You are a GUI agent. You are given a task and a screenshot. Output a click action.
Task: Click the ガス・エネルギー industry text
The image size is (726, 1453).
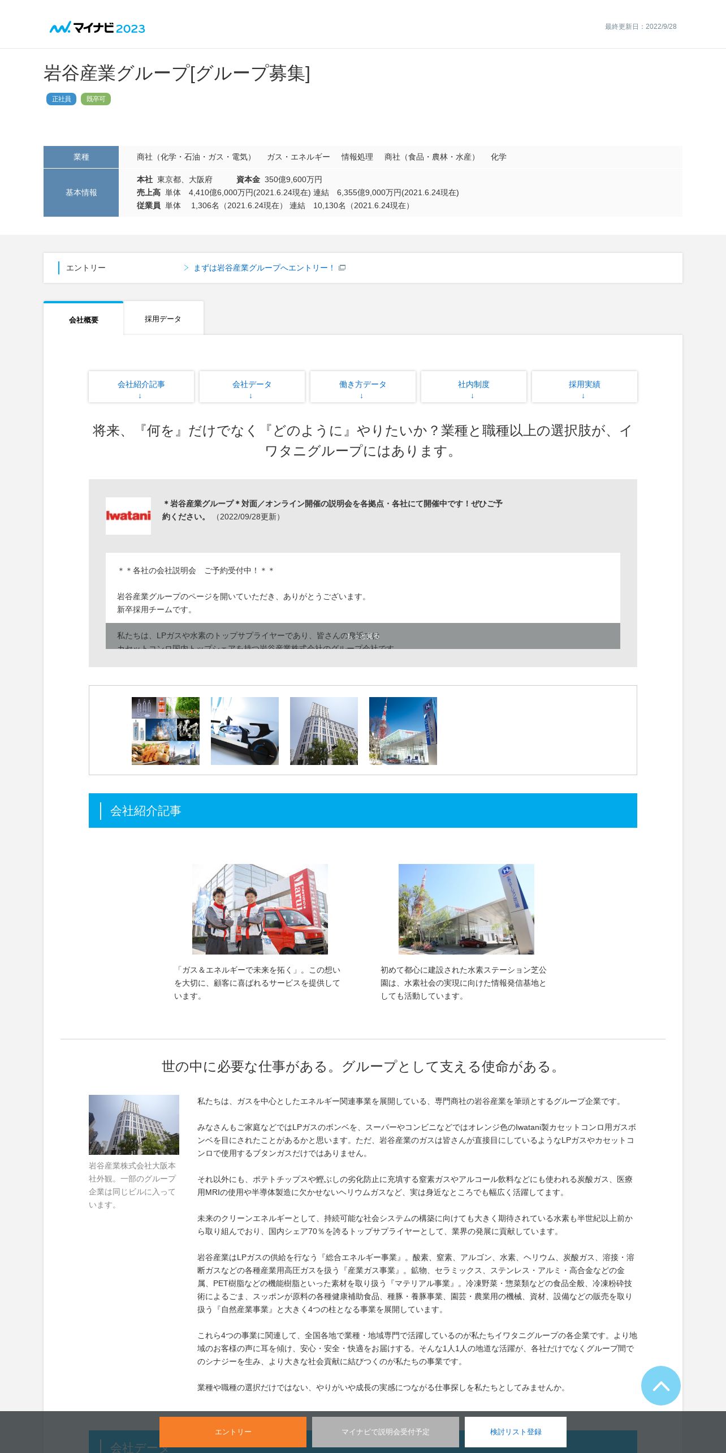click(x=299, y=157)
